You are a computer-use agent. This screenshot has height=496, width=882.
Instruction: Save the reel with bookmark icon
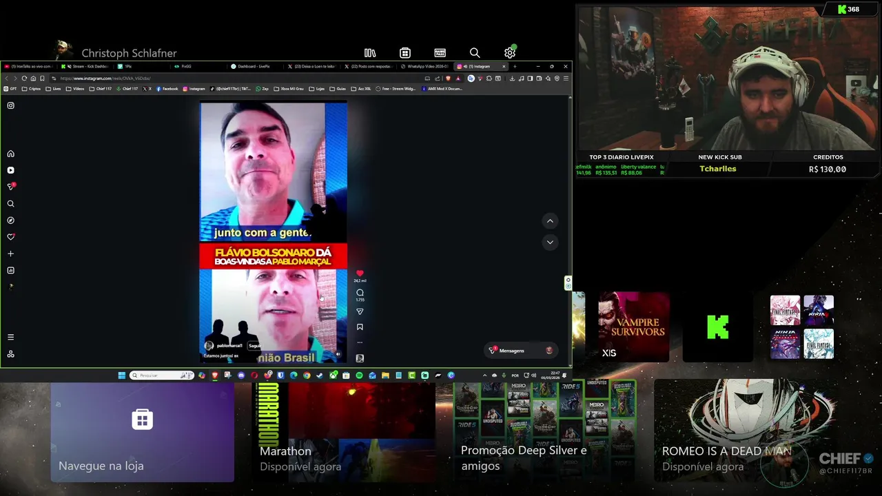pyautogui.click(x=360, y=327)
